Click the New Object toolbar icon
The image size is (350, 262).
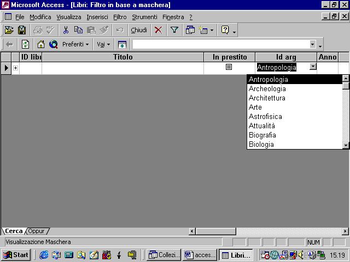point(203,30)
